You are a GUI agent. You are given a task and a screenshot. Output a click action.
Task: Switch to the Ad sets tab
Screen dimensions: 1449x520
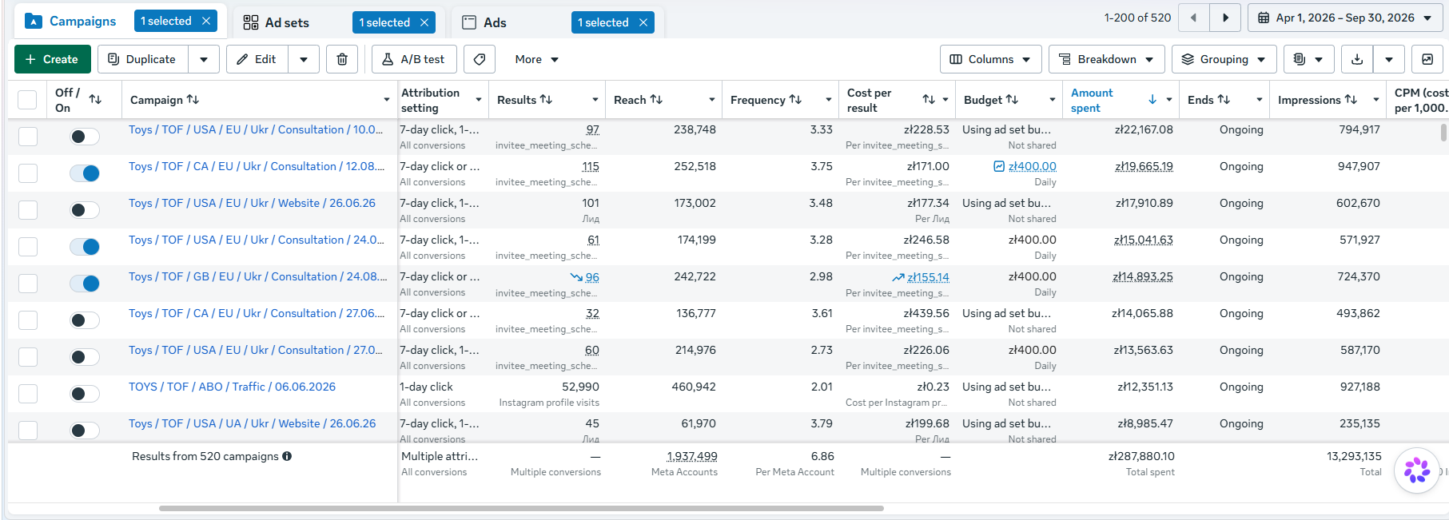(288, 22)
